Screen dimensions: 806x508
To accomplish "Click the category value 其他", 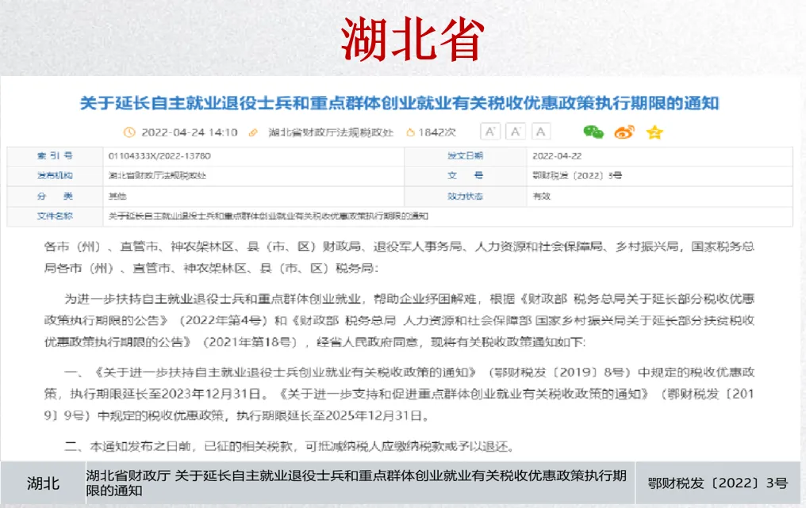I will (117, 197).
